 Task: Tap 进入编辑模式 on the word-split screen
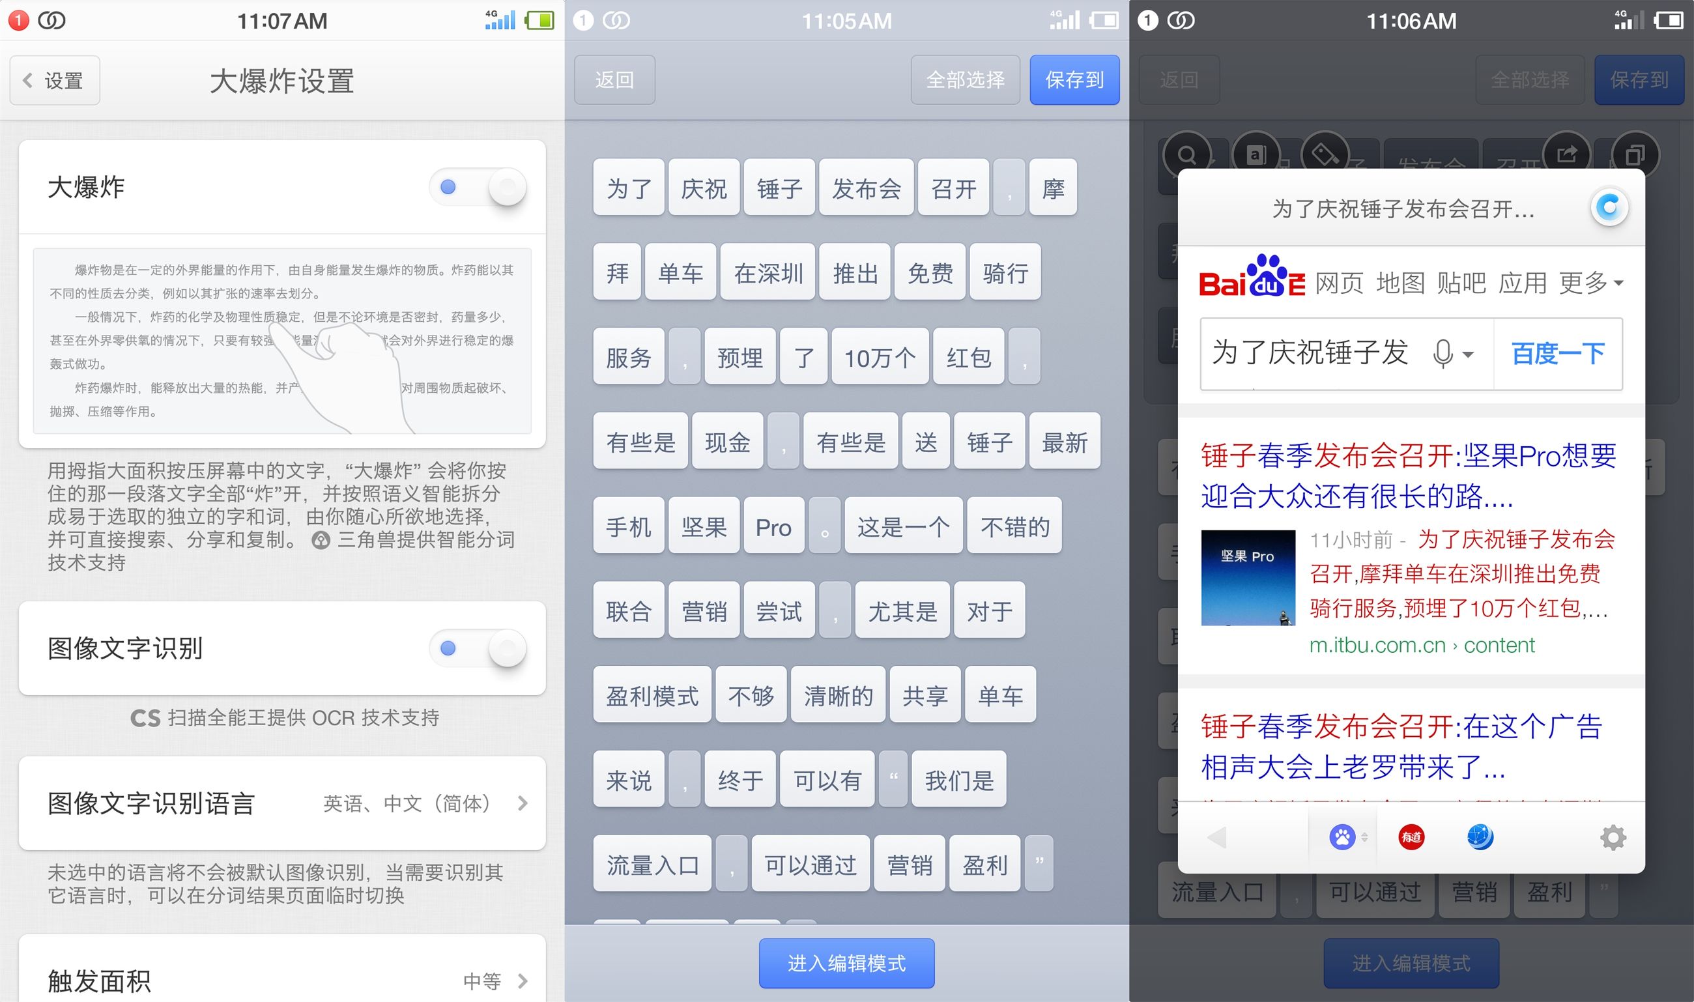point(846,964)
